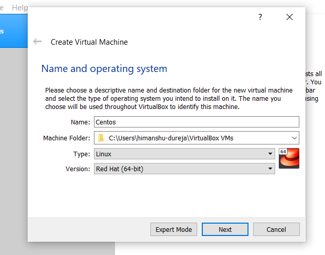The image size is (325, 255).
Task: Click the Name field containing Centos
Action: tap(197, 122)
